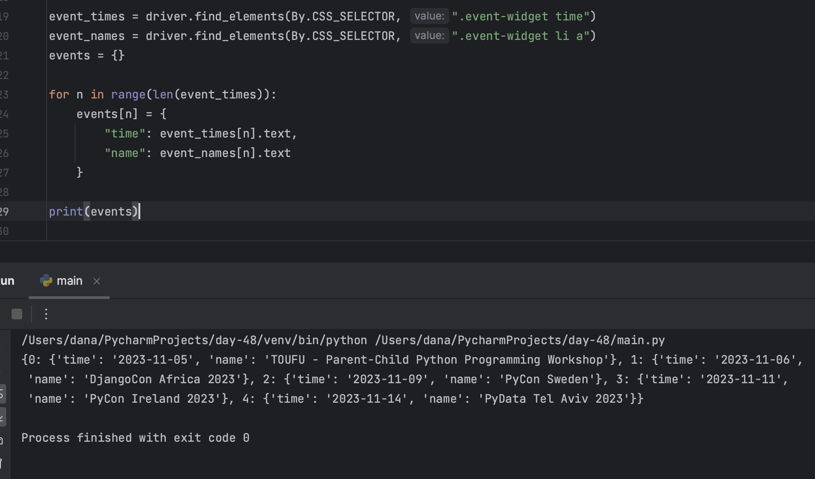Click len in the range call
Screen dimensions: 815x479
tap(163, 94)
